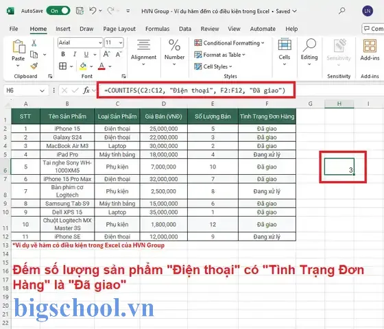
Task: Open the Font settings dialog launcher
Action: click(123, 76)
